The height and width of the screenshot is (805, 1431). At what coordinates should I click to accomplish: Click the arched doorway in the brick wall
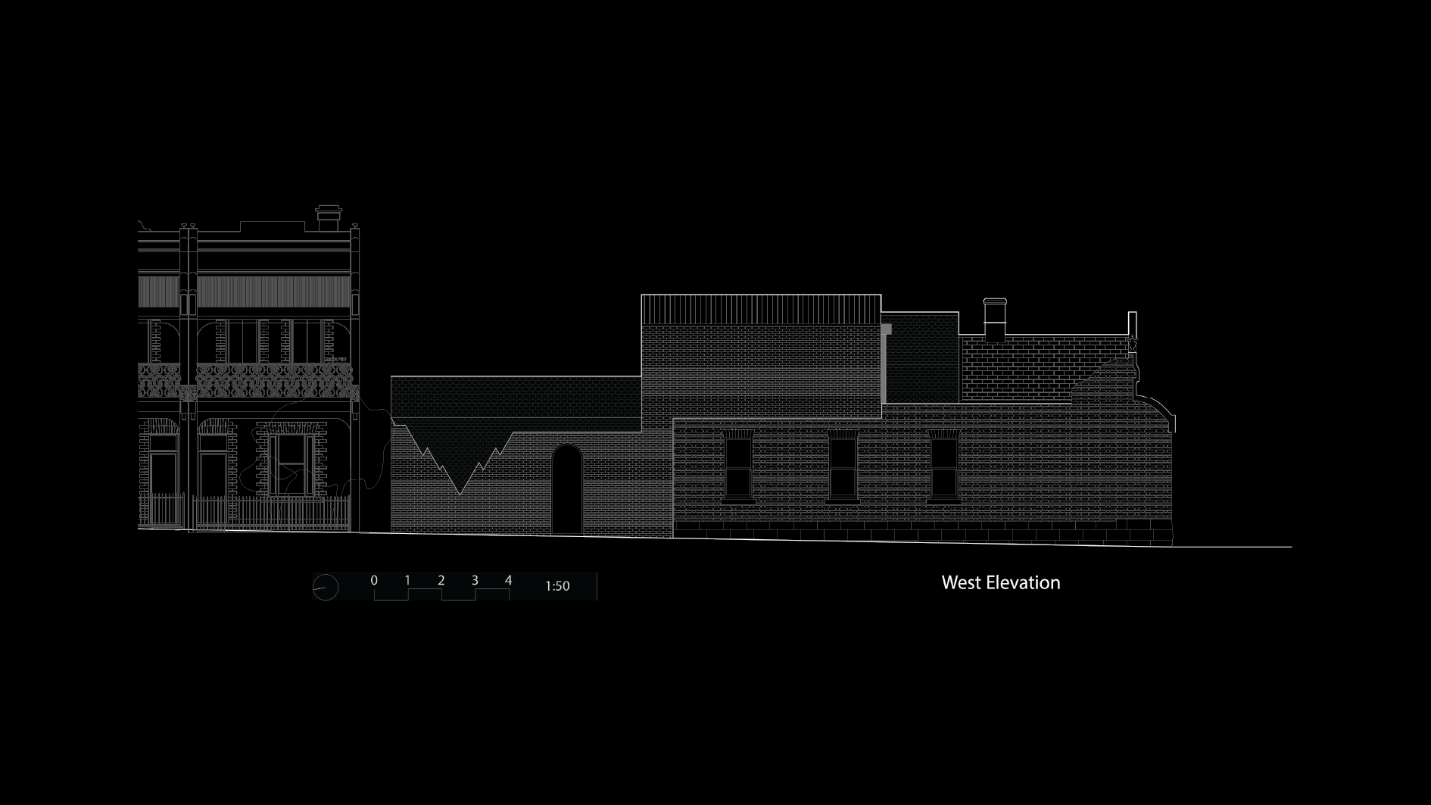pyautogui.click(x=566, y=490)
